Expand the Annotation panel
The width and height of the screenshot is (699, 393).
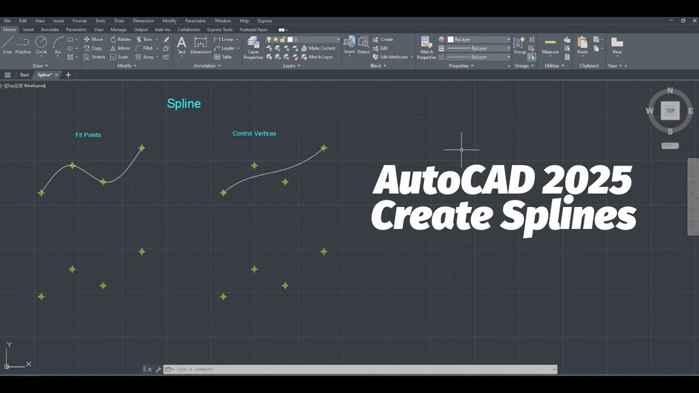click(207, 65)
